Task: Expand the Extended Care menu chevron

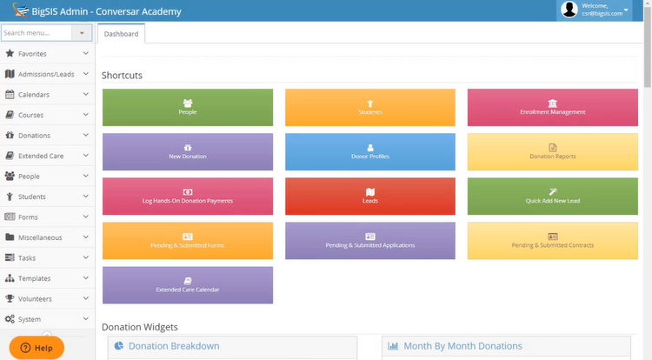Action: click(x=85, y=156)
